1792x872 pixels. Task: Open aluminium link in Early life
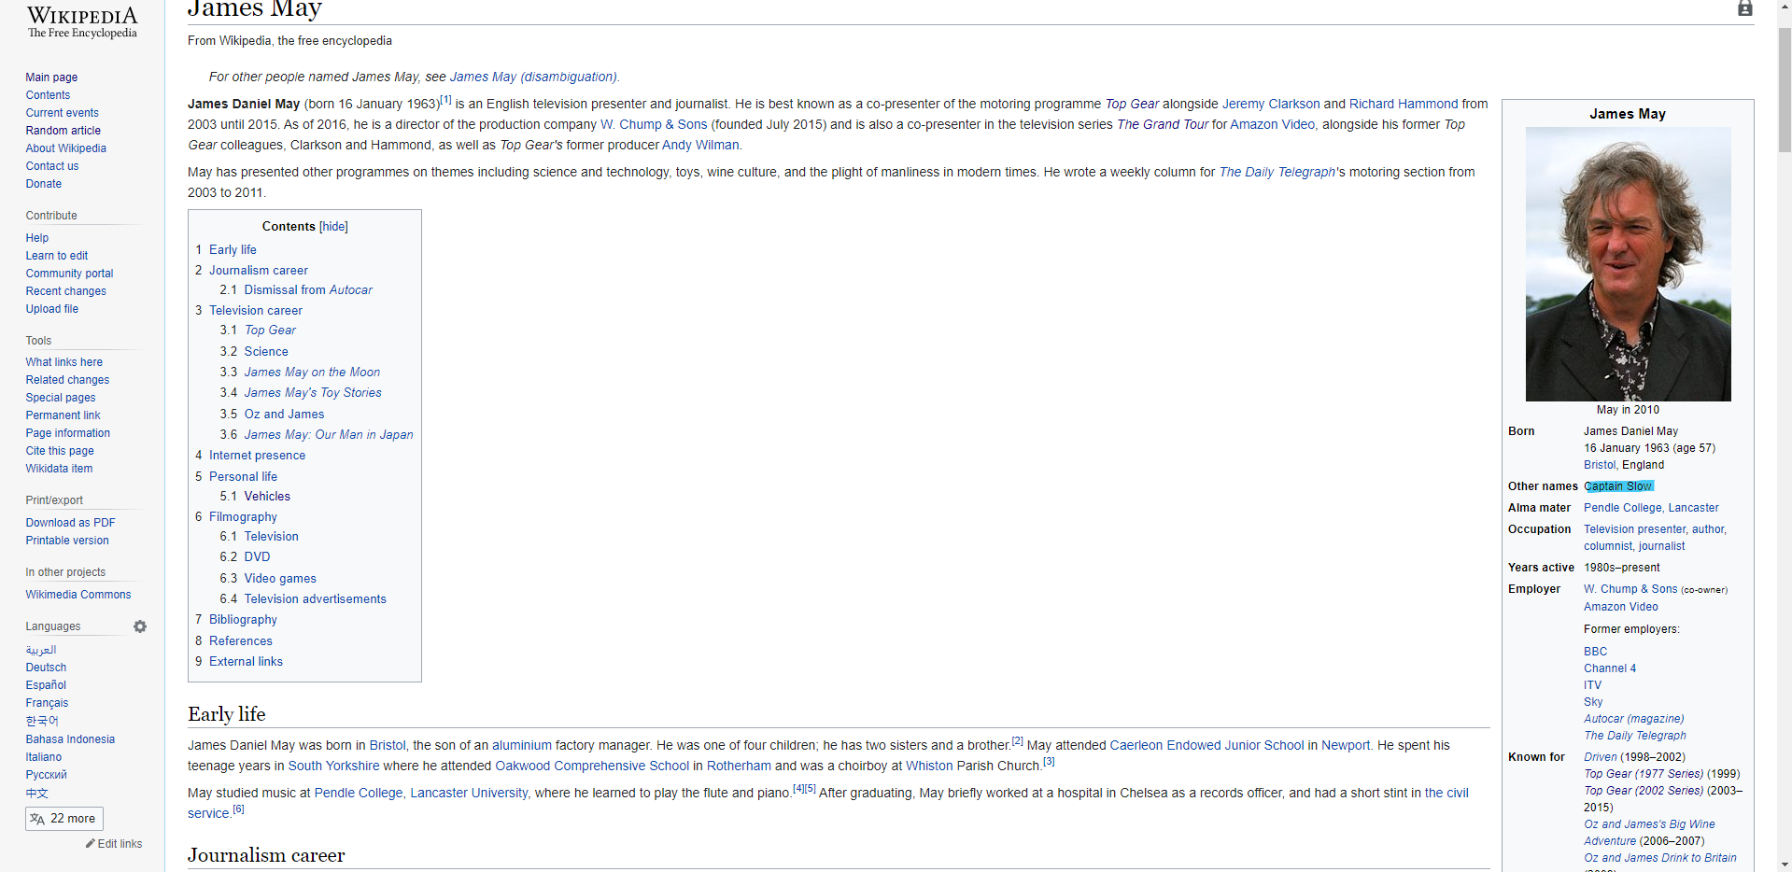click(522, 745)
